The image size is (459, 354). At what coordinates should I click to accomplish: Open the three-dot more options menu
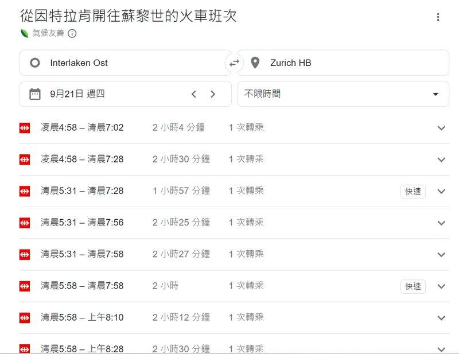(438, 17)
